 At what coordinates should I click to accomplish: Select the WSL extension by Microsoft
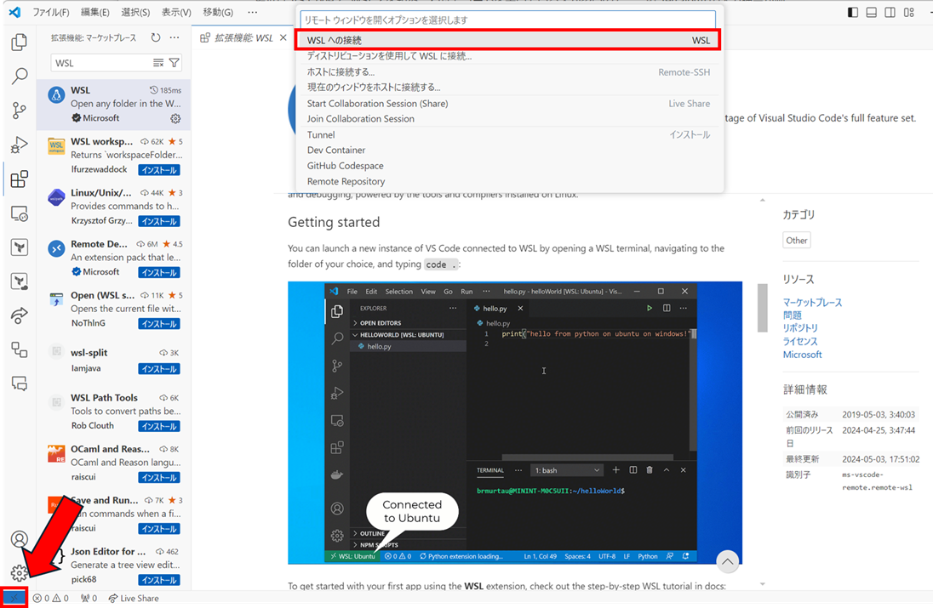[114, 105]
